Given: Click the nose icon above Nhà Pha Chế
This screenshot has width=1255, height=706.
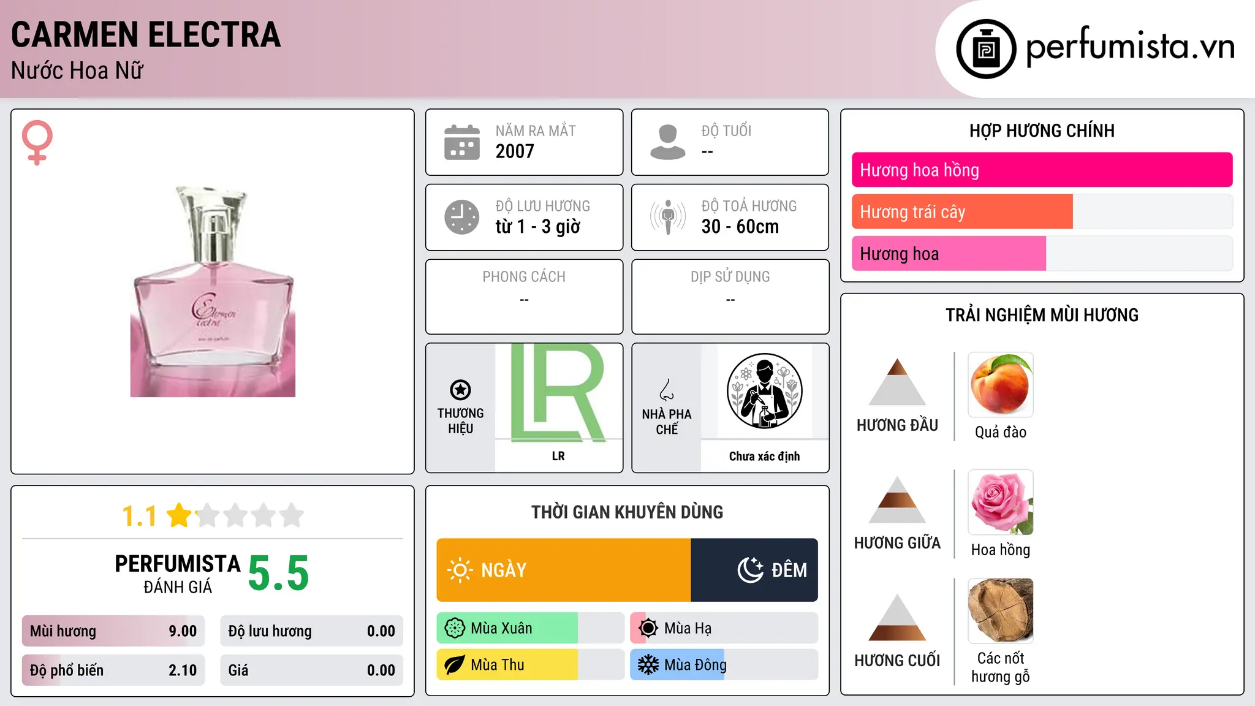Looking at the screenshot, I should [667, 390].
